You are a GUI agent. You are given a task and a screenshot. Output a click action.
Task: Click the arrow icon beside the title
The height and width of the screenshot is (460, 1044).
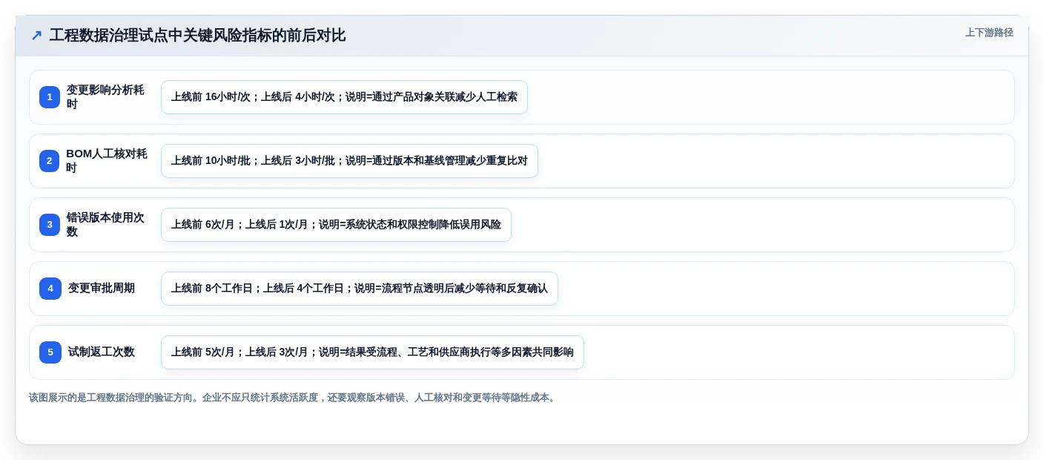(x=36, y=36)
